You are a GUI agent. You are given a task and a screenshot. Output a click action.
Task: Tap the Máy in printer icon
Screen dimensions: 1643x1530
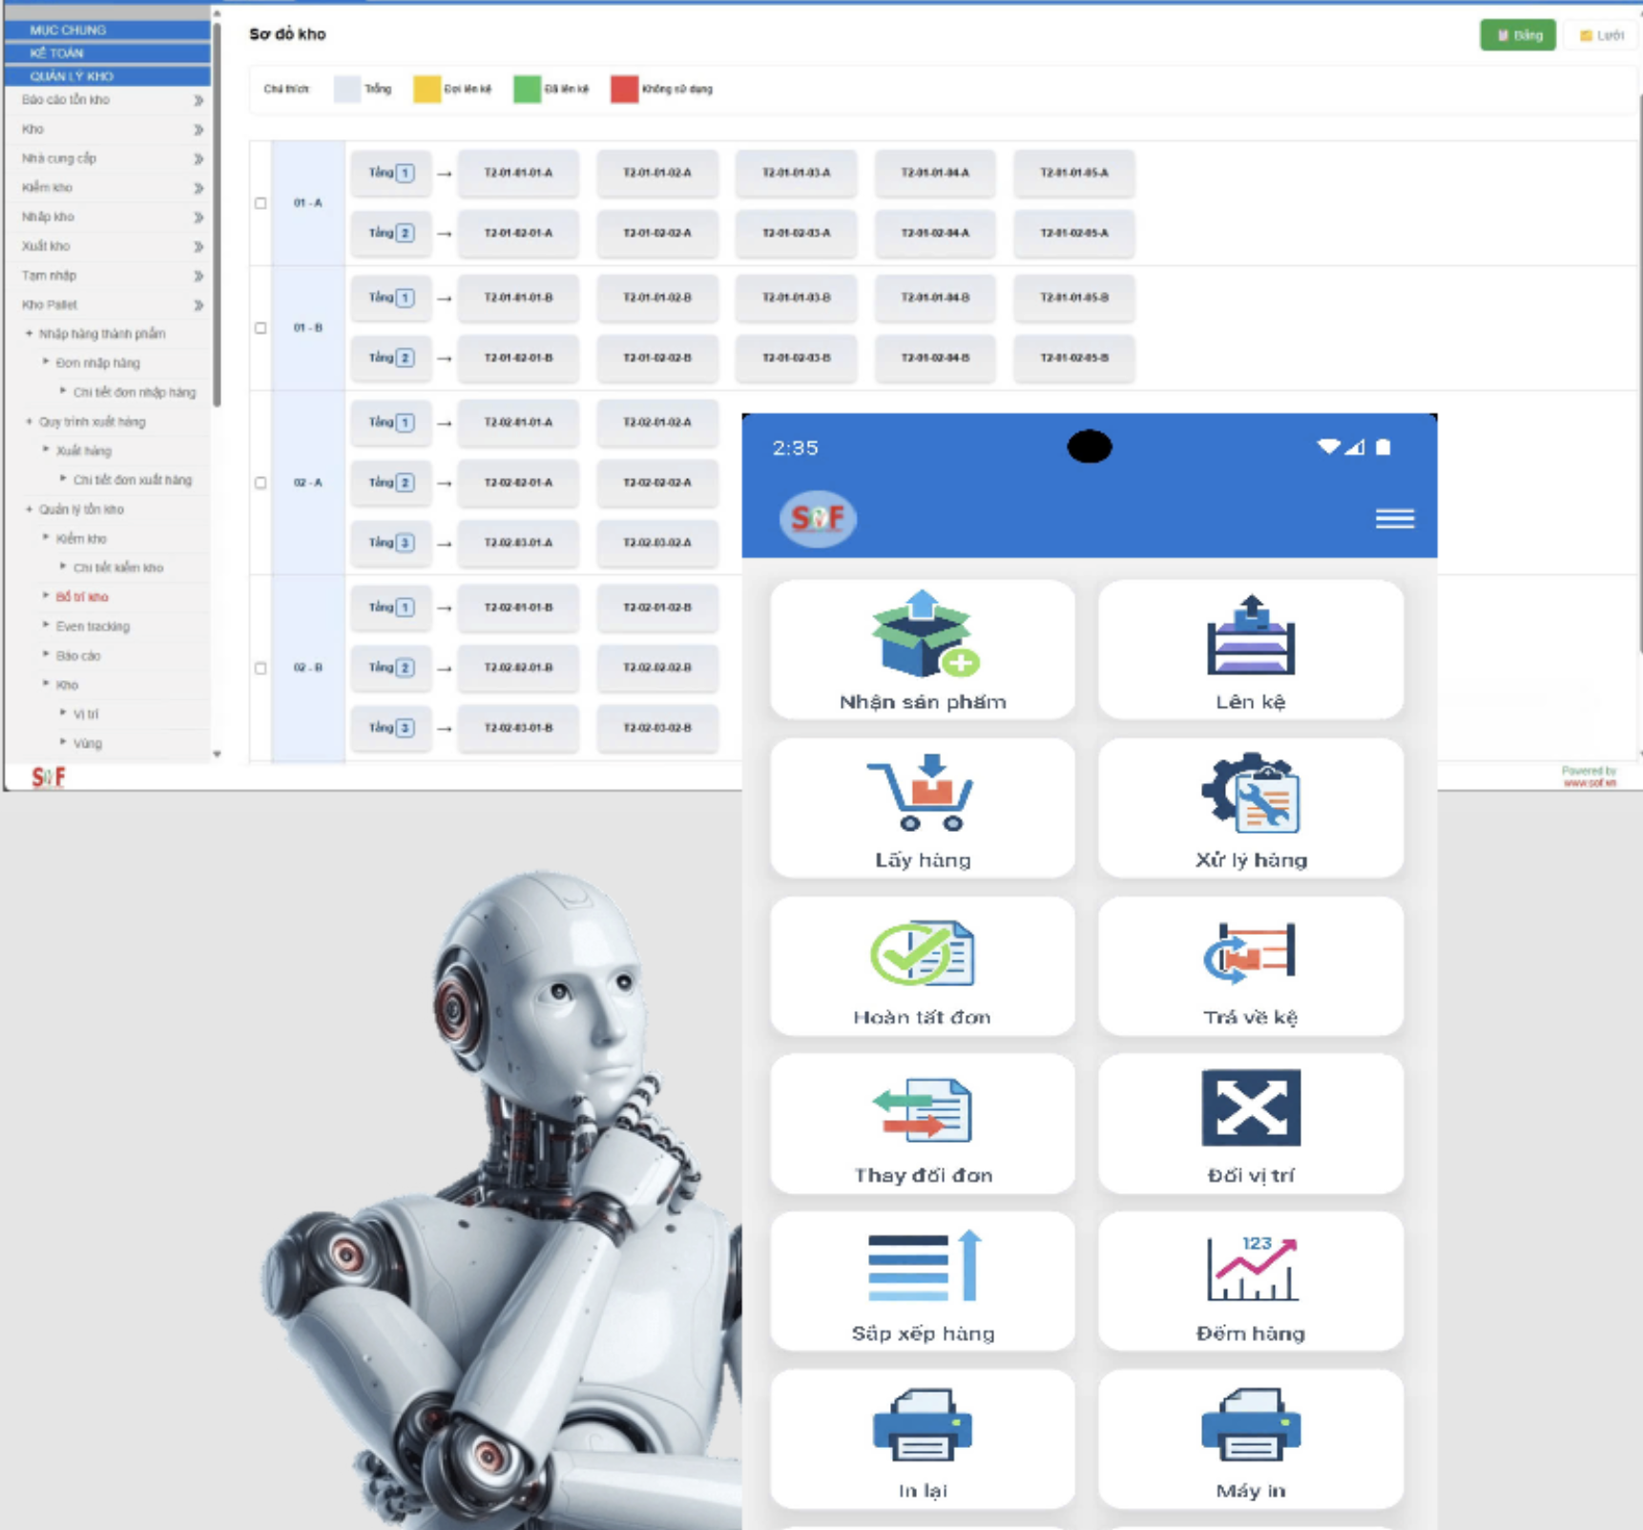(x=1250, y=1424)
